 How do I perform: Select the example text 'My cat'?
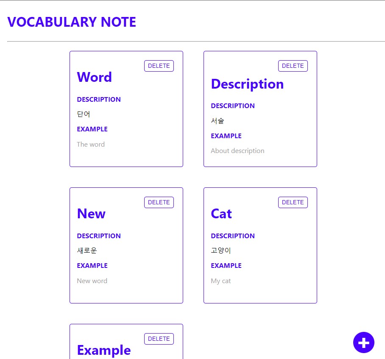[221, 281]
